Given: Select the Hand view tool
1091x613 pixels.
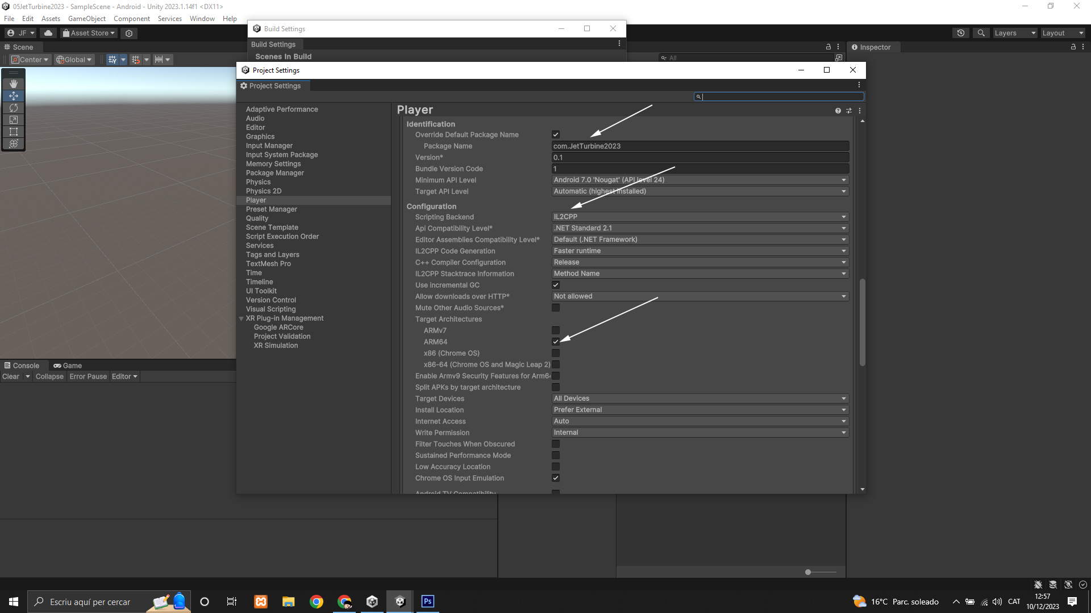Looking at the screenshot, I should tap(14, 84).
